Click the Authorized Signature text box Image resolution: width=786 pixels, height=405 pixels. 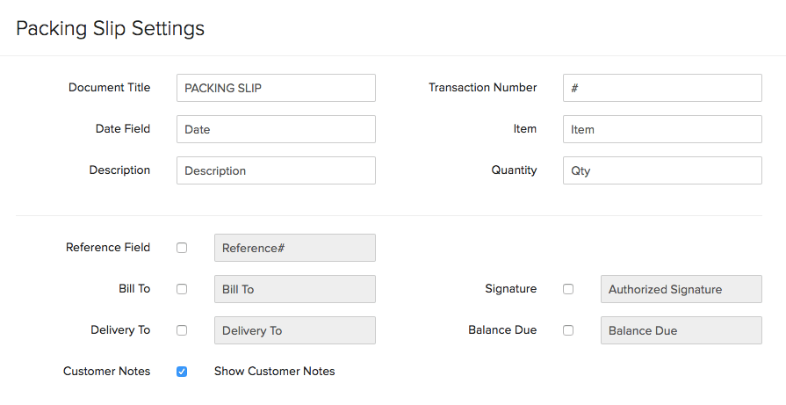681,289
